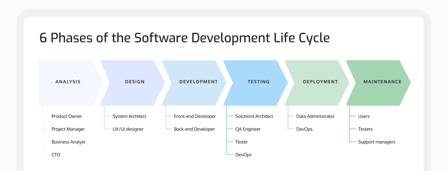The width and height of the screenshot is (448, 171).
Task: Click the infographic title heading
Action: [184, 38]
